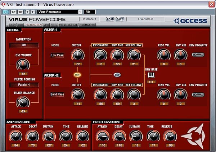Click the Filter-1 Reso Vel knob
The image size is (216, 152).
[164, 55]
